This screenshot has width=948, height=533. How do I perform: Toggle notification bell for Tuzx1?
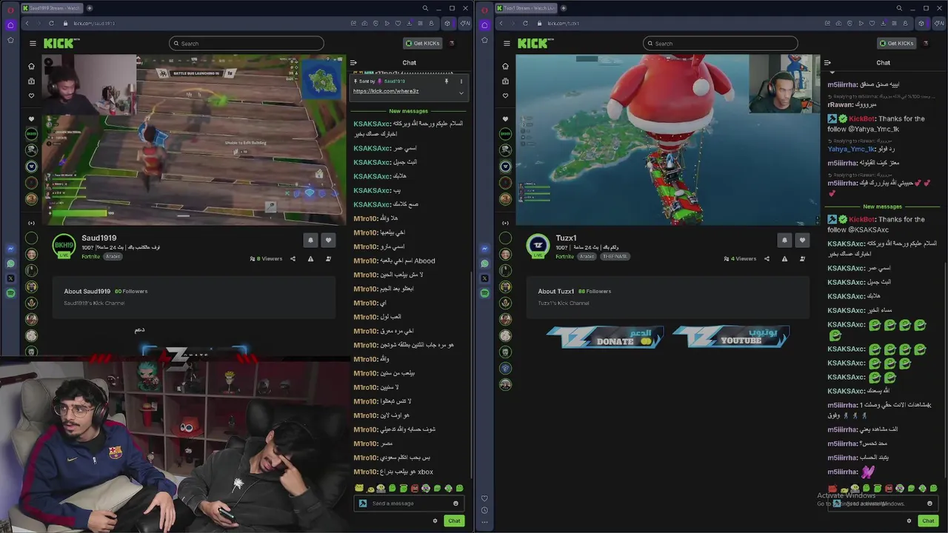(784, 240)
